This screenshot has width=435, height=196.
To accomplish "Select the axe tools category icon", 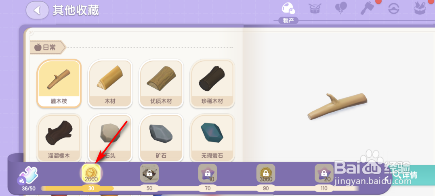I will pos(367,8).
